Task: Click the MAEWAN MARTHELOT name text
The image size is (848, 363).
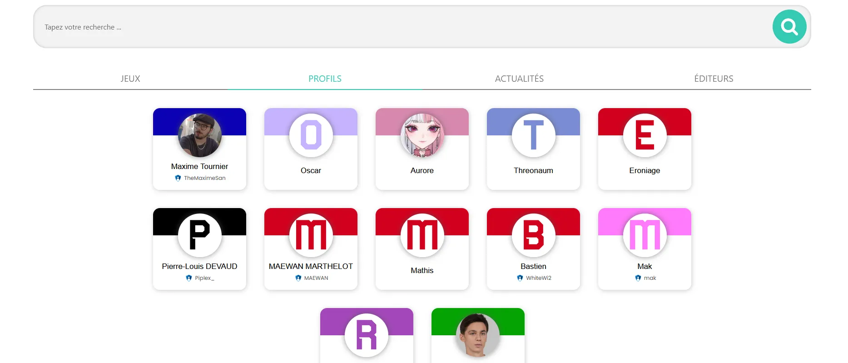Action: [311, 266]
